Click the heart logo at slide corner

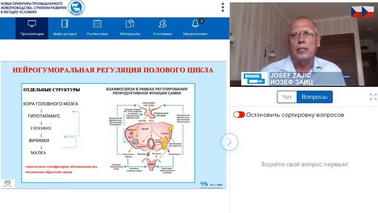coord(8,183)
